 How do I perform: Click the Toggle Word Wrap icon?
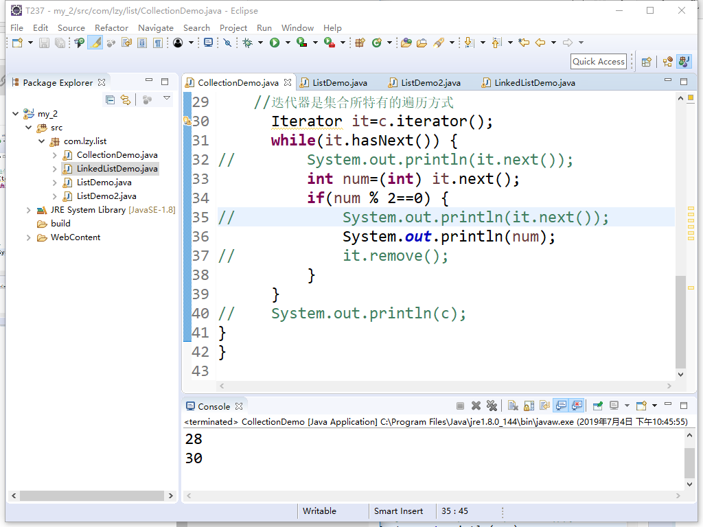click(127, 43)
